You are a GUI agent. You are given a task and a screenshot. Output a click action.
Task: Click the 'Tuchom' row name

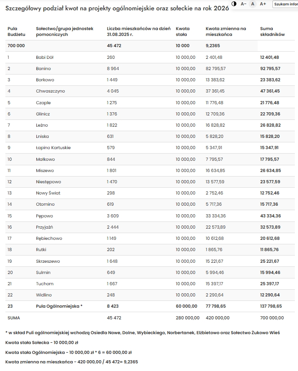[45, 284]
